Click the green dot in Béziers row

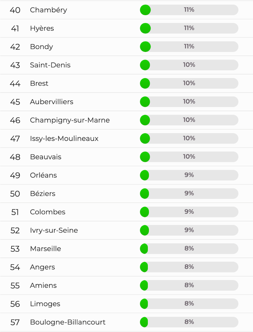[x=144, y=193]
